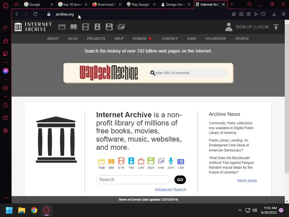Open the Images icon in header
Viewport: 289px width, 217px height.
(x=121, y=27)
